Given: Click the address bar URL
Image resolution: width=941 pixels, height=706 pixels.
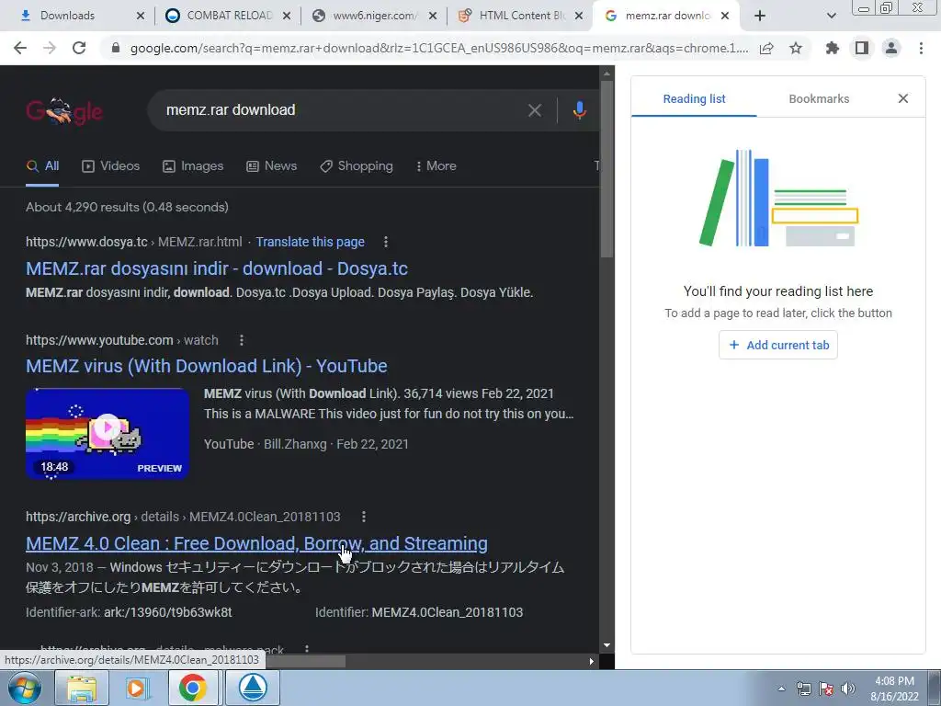Looking at the screenshot, I should [439, 48].
